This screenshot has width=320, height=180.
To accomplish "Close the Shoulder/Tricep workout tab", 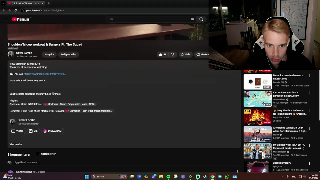I will click(43, 3).
